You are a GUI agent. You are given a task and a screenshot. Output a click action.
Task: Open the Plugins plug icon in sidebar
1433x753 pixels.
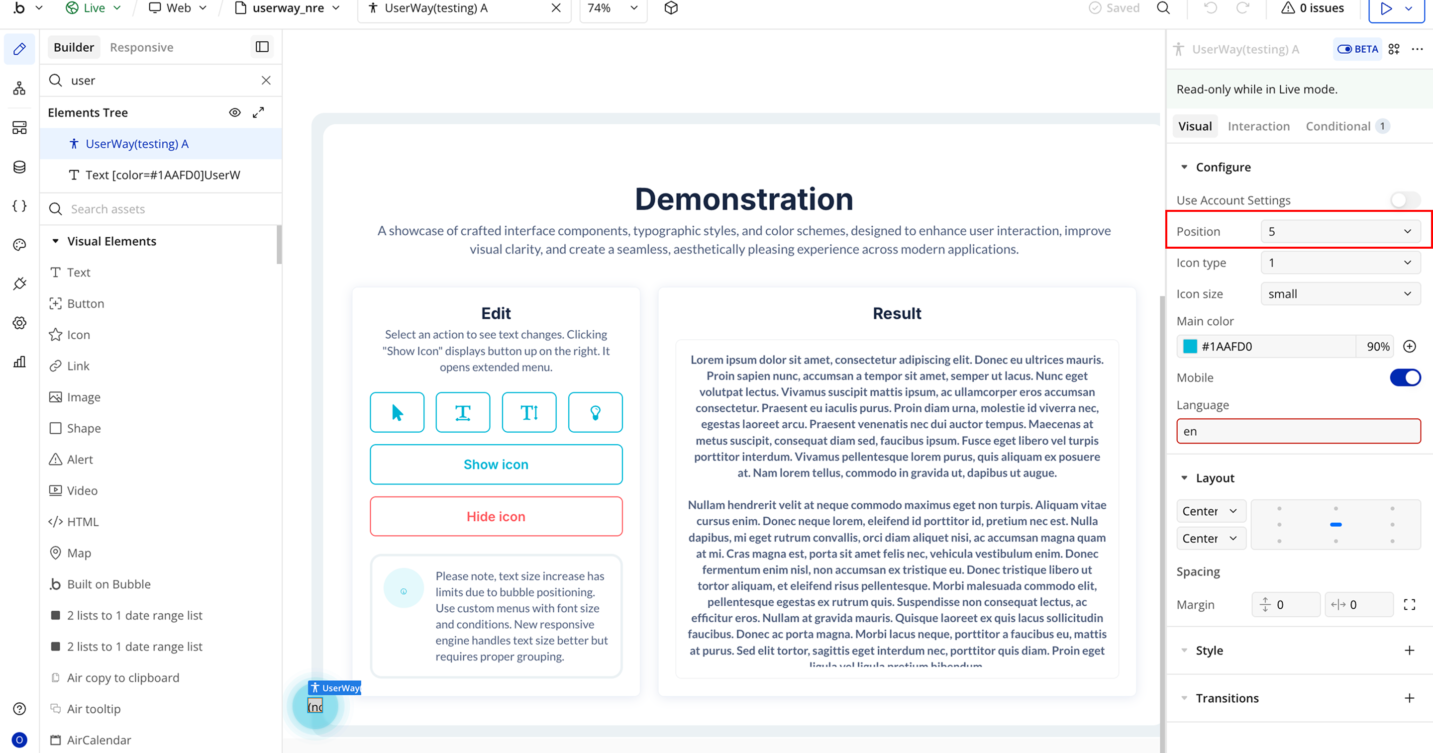19,283
